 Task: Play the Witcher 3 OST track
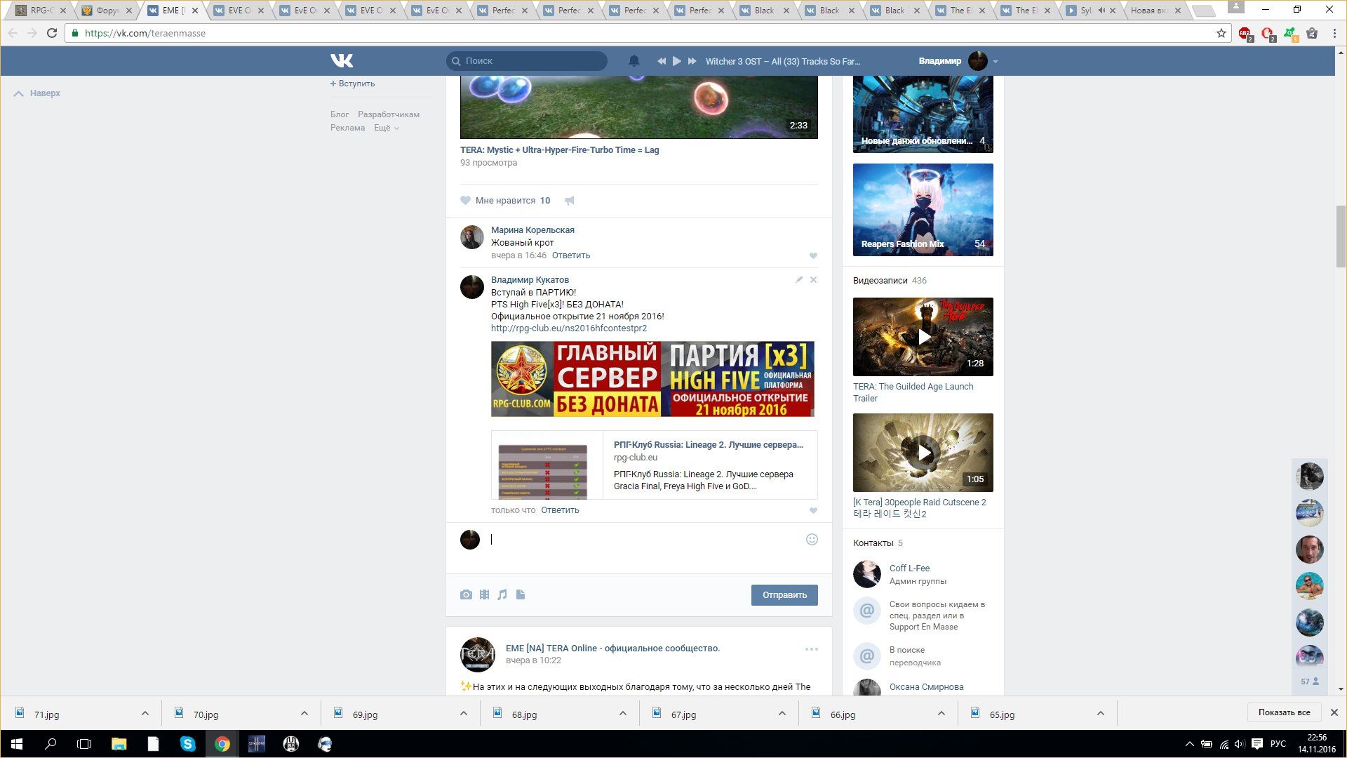pyautogui.click(x=676, y=61)
